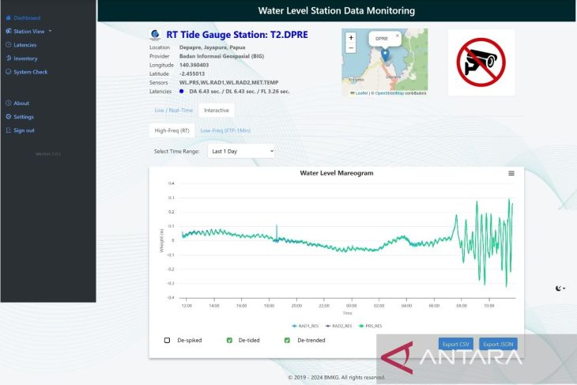577x385 pixels.
Task: Click the About info icon
Action: click(9, 103)
